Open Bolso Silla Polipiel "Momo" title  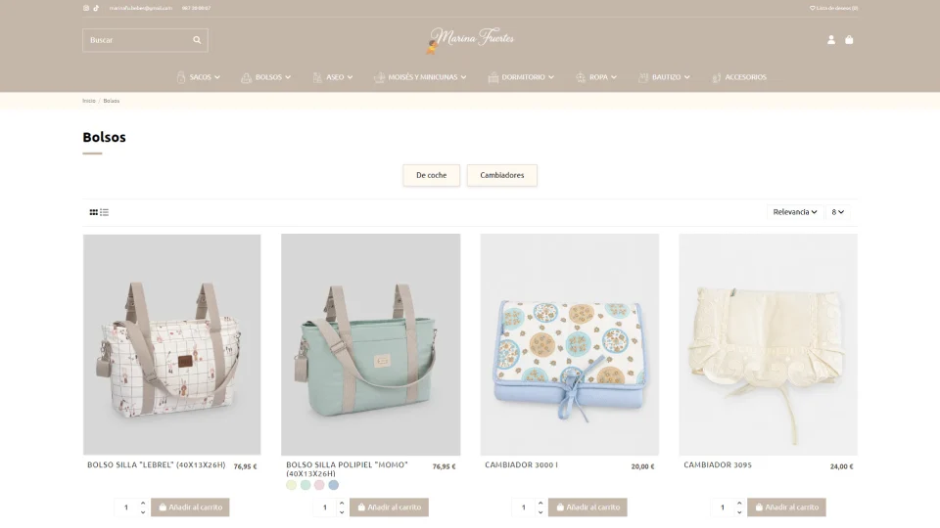coord(347,468)
